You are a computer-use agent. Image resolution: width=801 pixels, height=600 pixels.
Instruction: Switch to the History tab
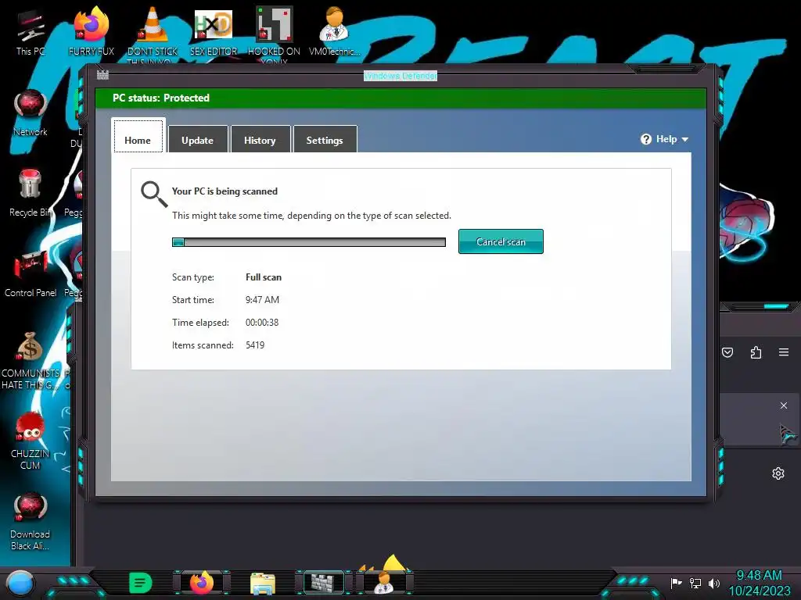coord(260,139)
